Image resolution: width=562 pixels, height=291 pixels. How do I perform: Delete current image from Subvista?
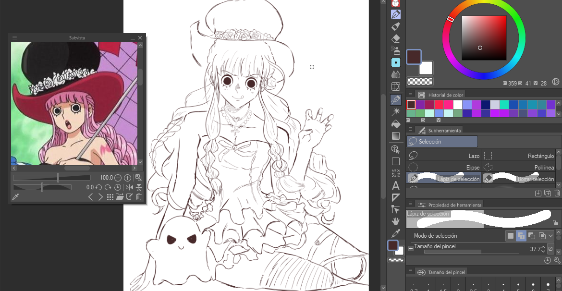139,197
